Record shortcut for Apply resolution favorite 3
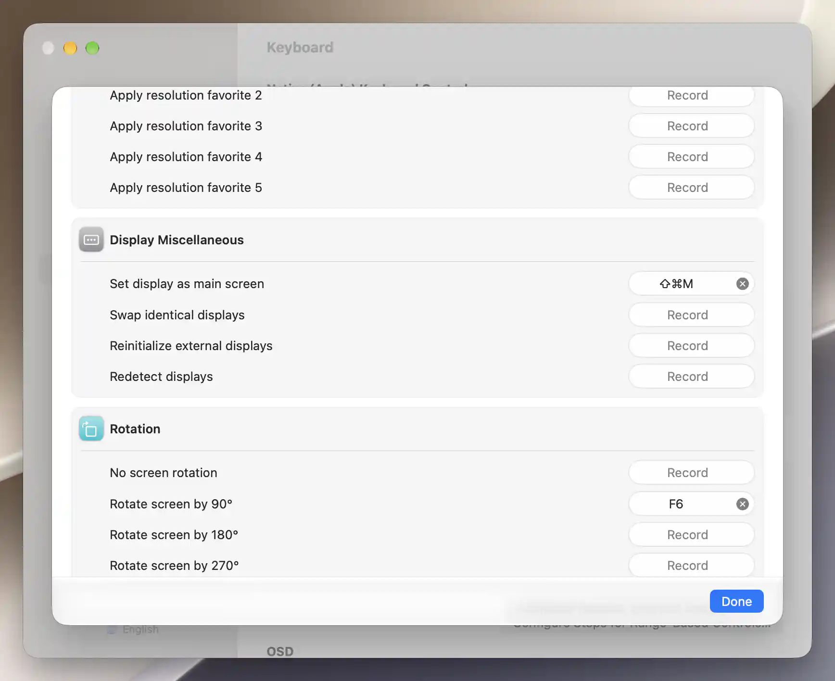835x681 pixels. pos(691,126)
